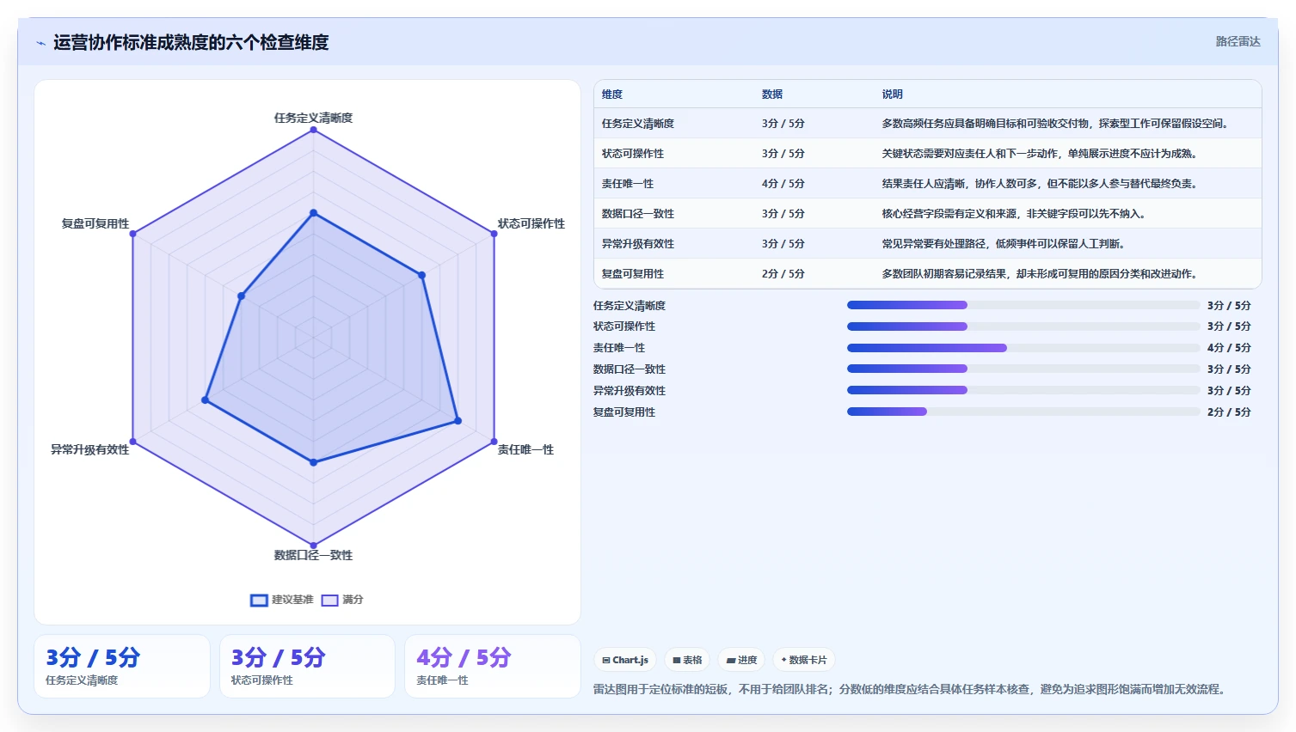Click the 状态可操作性 progress bar
The width and height of the screenshot is (1296, 732).
pos(1023,326)
